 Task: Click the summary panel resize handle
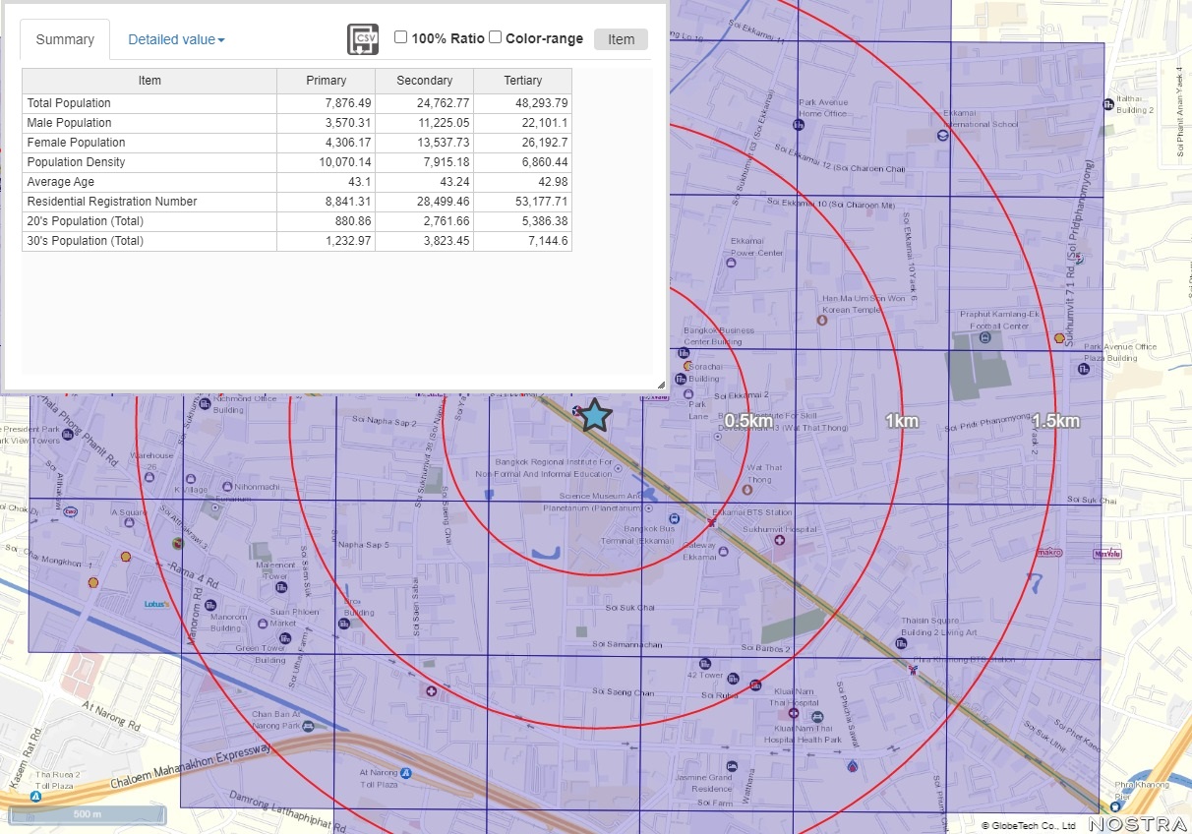[661, 386]
